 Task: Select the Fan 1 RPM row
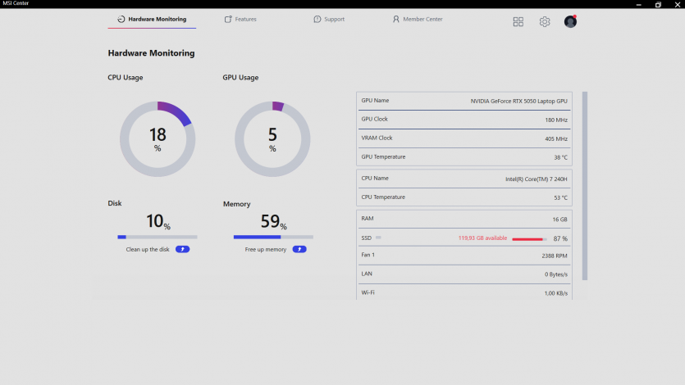point(464,256)
